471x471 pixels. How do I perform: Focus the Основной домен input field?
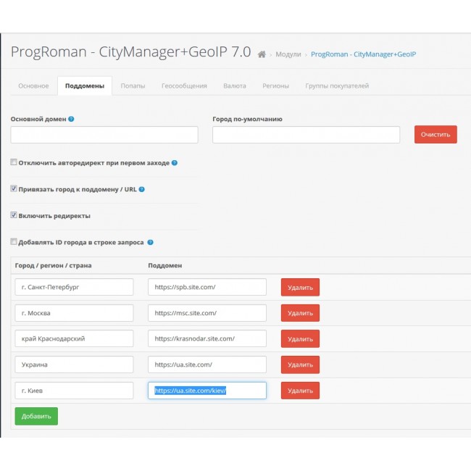coord(104,135)
